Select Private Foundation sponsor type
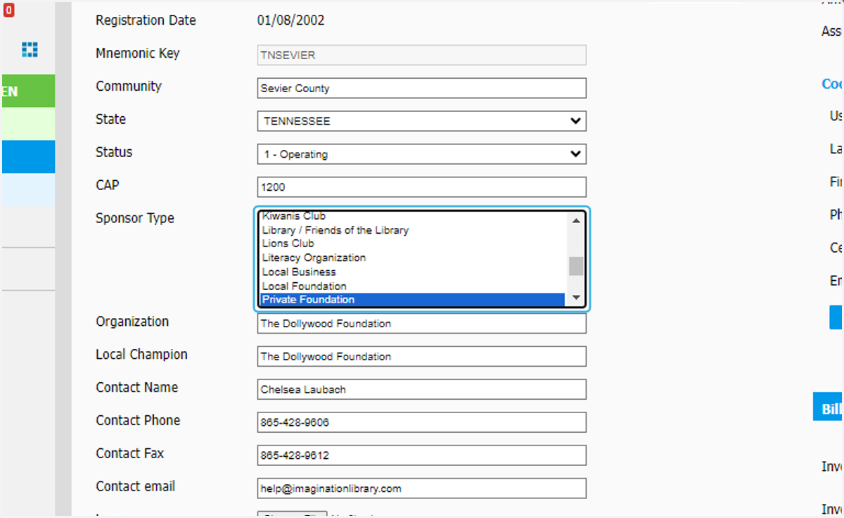This screenshot has height=518, width=844. tap(413, 300)
